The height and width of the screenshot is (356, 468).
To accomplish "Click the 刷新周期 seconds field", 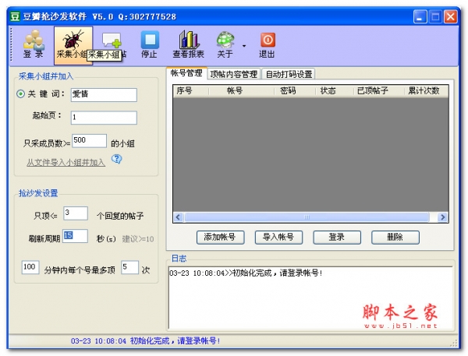I will pos(75,236).
